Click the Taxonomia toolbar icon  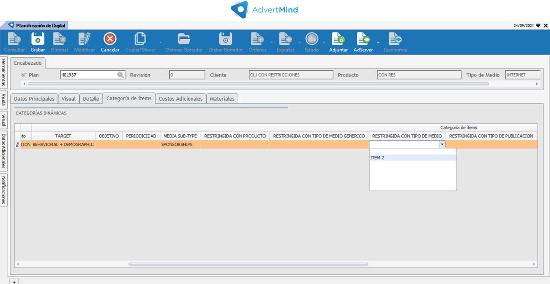tap(395, 39)
